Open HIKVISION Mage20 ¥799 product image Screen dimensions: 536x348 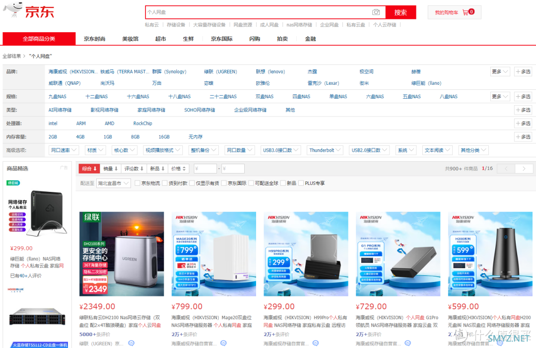(213, 254)
